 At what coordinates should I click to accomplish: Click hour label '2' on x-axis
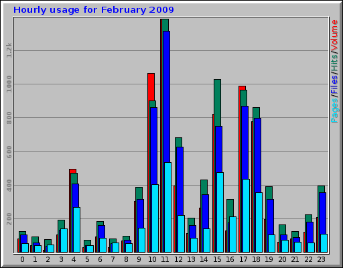tap(48, 259)
